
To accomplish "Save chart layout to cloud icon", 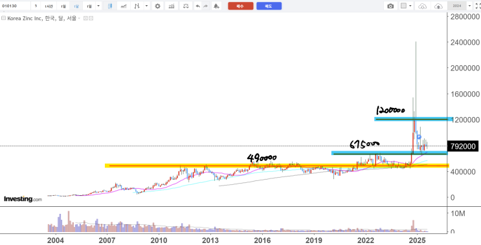I will [x=439, y=6].
